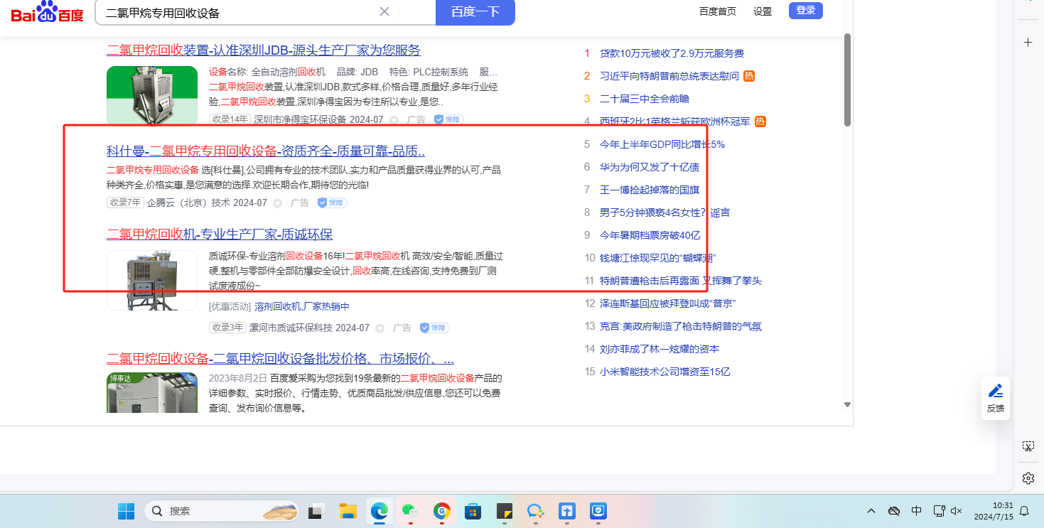The image size is (1044, 528).
Task: Clear the search box with the X icon
Action: 384,11
